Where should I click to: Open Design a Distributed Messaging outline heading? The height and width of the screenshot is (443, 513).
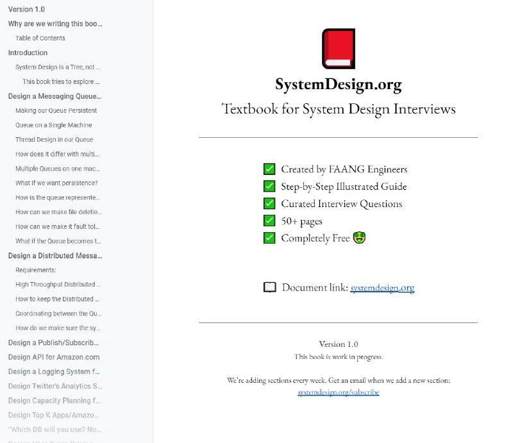(x=55, y=256)
